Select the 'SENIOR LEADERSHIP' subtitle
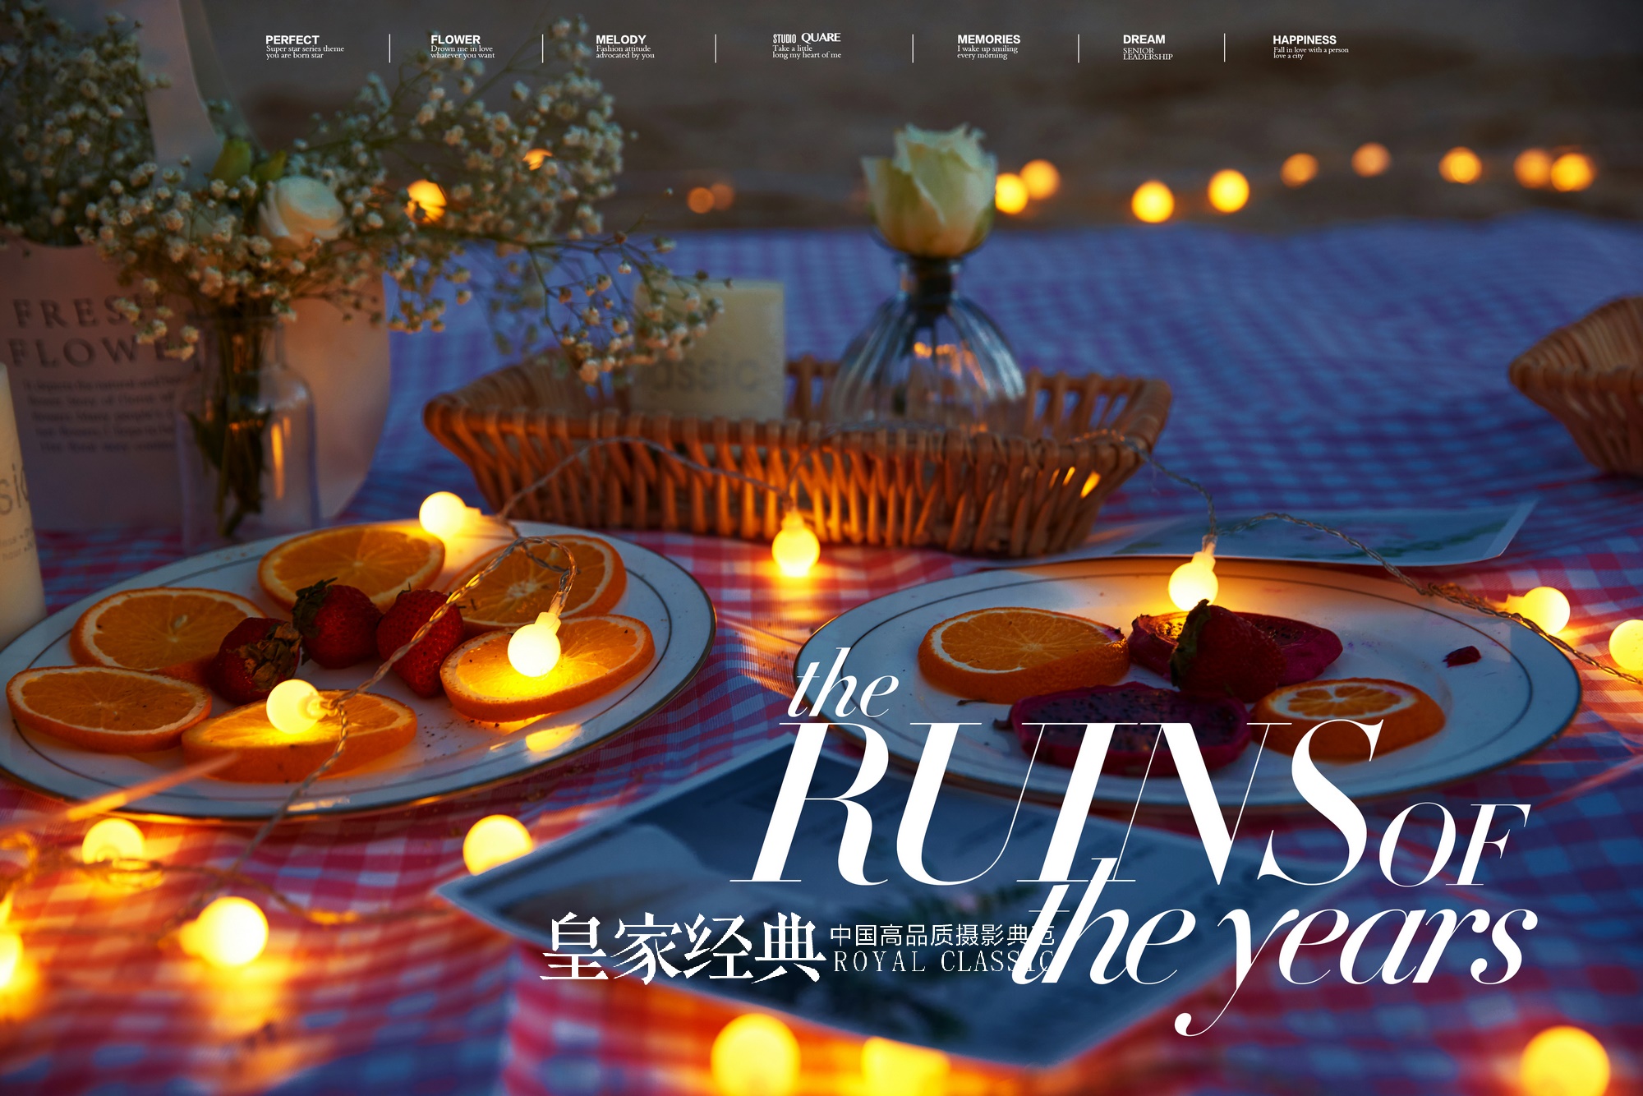The image size is (1643, 1096). tap(1148, 53)
